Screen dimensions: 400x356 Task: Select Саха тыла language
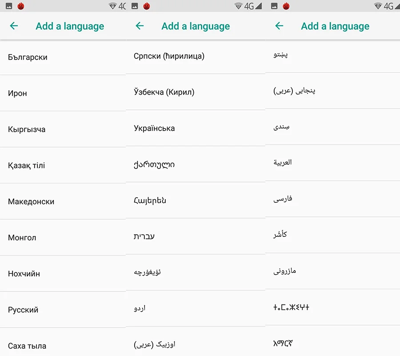[x=63, y=342]
